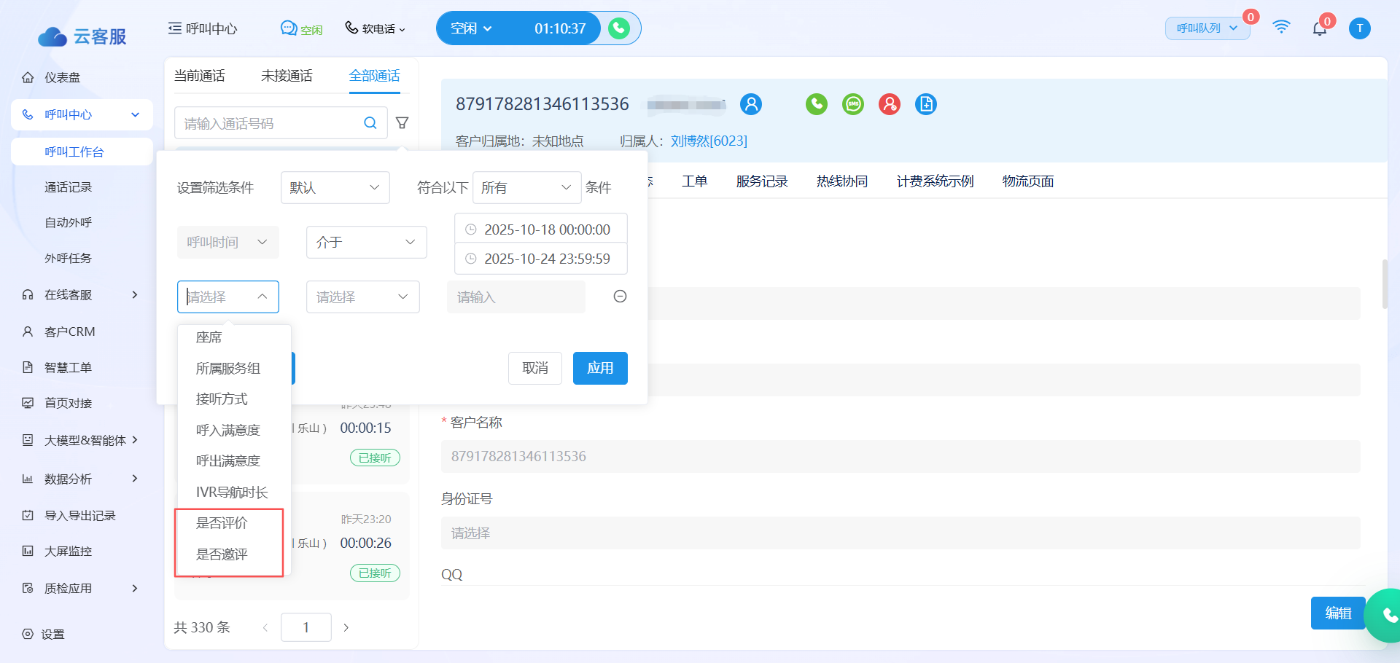Click the search magnifier icon
The height and width of the screenshot is (663, 1400).
(x=370, y=123)
